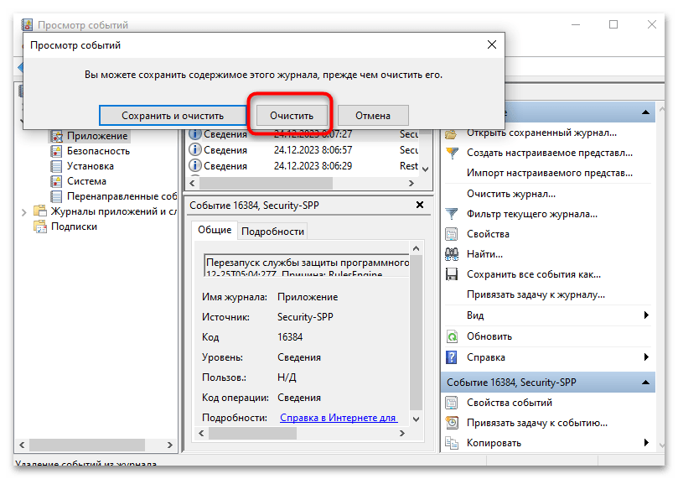Click the Event Viewer title bar icon
This screenshot has width=678, height=479.
tap(27, 24)
